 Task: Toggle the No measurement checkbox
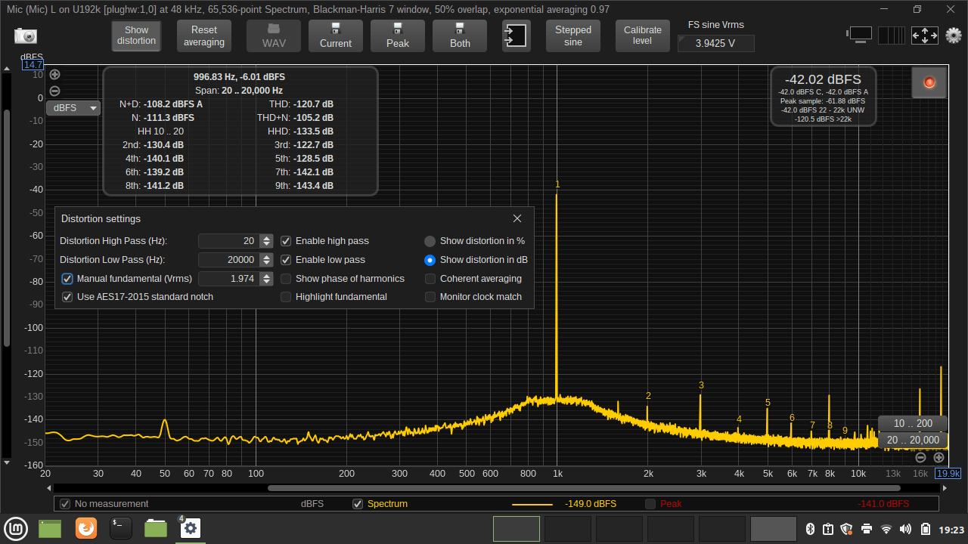tap(65, 504)
